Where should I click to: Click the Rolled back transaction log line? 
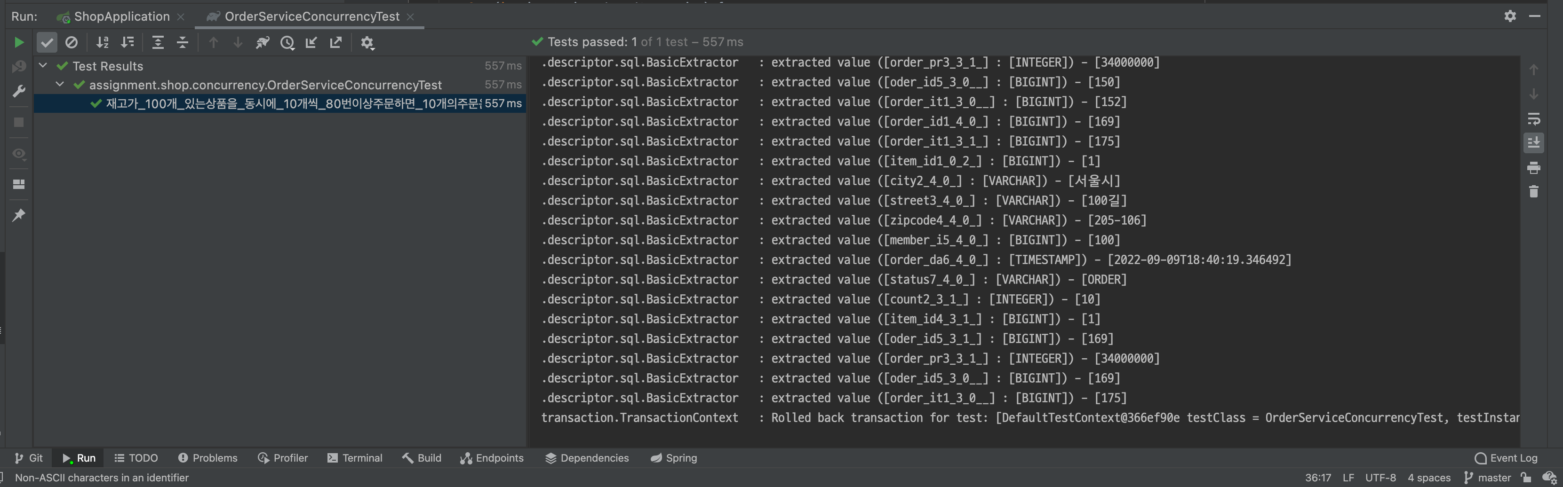pos(1030,418)
